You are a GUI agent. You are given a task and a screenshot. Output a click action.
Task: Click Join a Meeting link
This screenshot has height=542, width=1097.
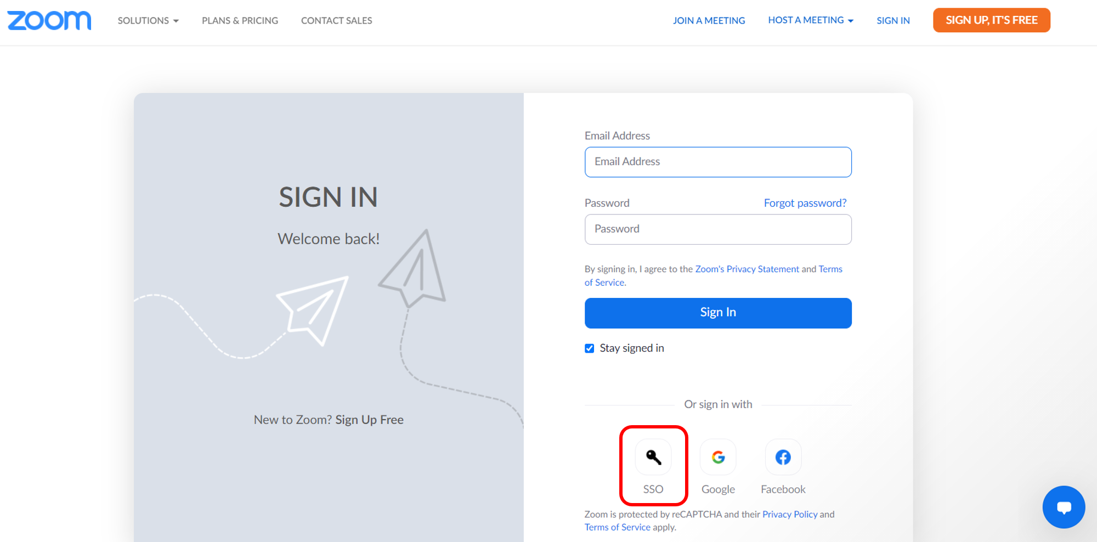click(709, 20)
